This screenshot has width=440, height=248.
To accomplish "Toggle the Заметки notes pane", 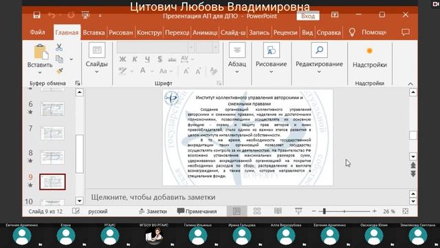I will coord(153,211).
